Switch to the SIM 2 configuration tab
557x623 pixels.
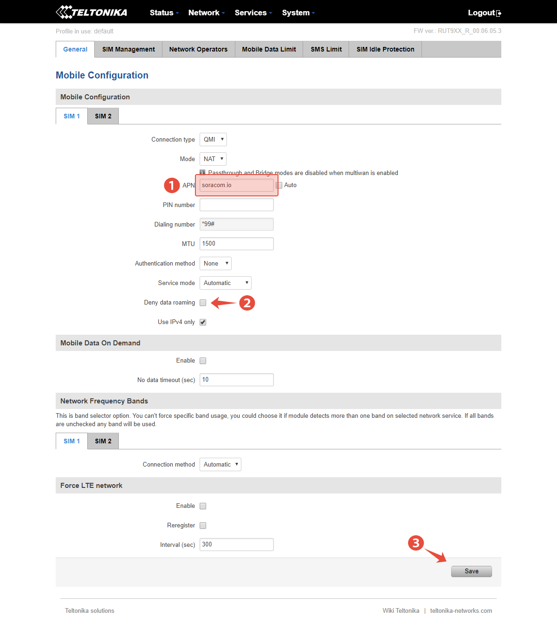coord(103,116)
